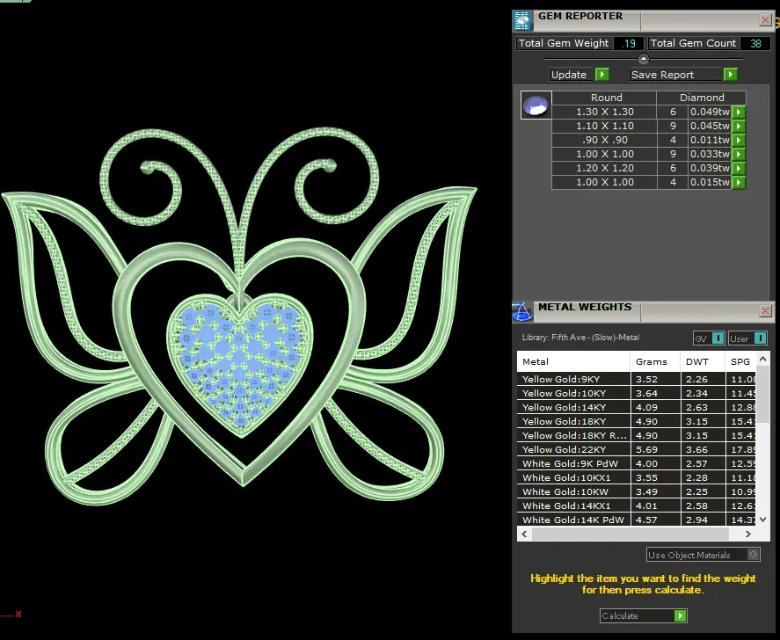
Task: Click the Update button label
Action: pyautogui.click(x=569, y=75)
